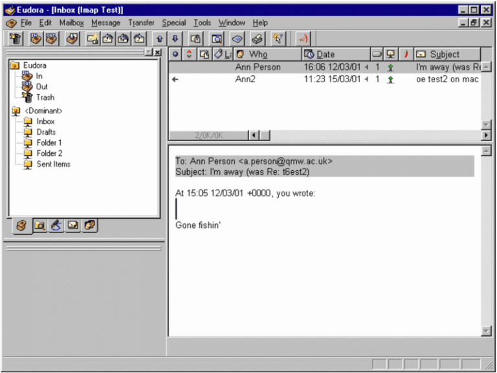The width and height of the screenshot is (497, 373).
Task: Sort messages by the Who column
Action: pyautogui.click(x=267, y=54)
